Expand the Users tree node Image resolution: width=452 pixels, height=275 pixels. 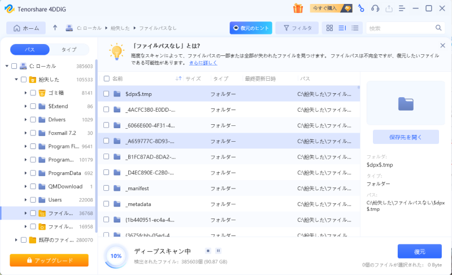coord(25,200)
